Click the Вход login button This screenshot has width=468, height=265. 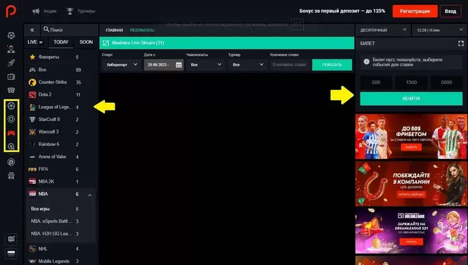point(451,11)
